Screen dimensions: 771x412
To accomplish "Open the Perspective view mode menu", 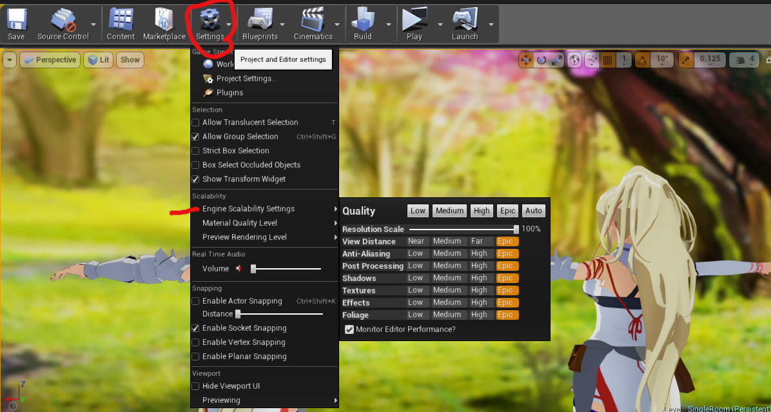I will coord(50,60).
